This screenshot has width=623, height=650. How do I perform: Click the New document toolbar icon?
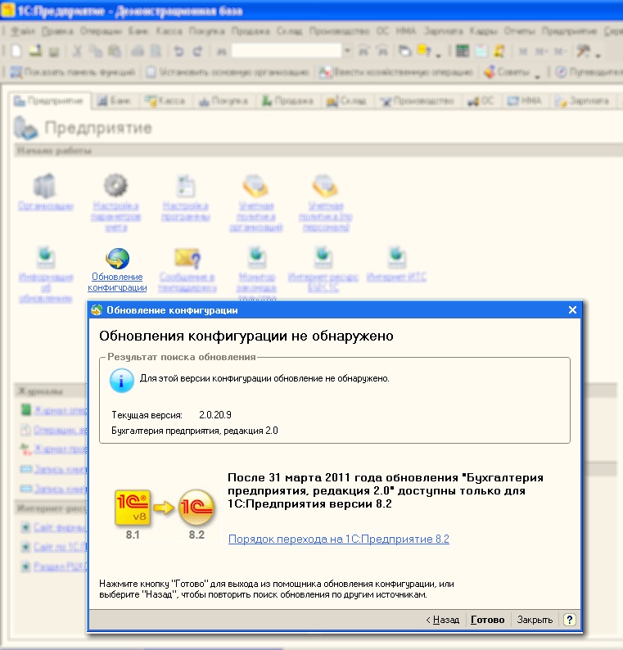click(16, 52)
